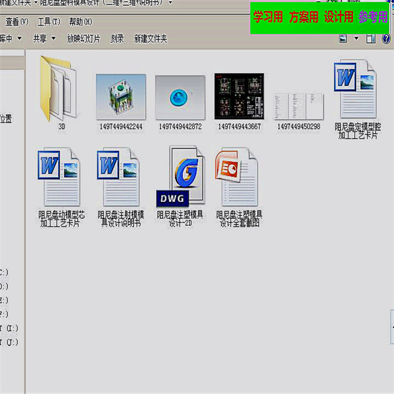Viewport: 394px width, 394px height.
Task: Select the CAD drawing image 1497449443667
Action: [x=239, y=96]
